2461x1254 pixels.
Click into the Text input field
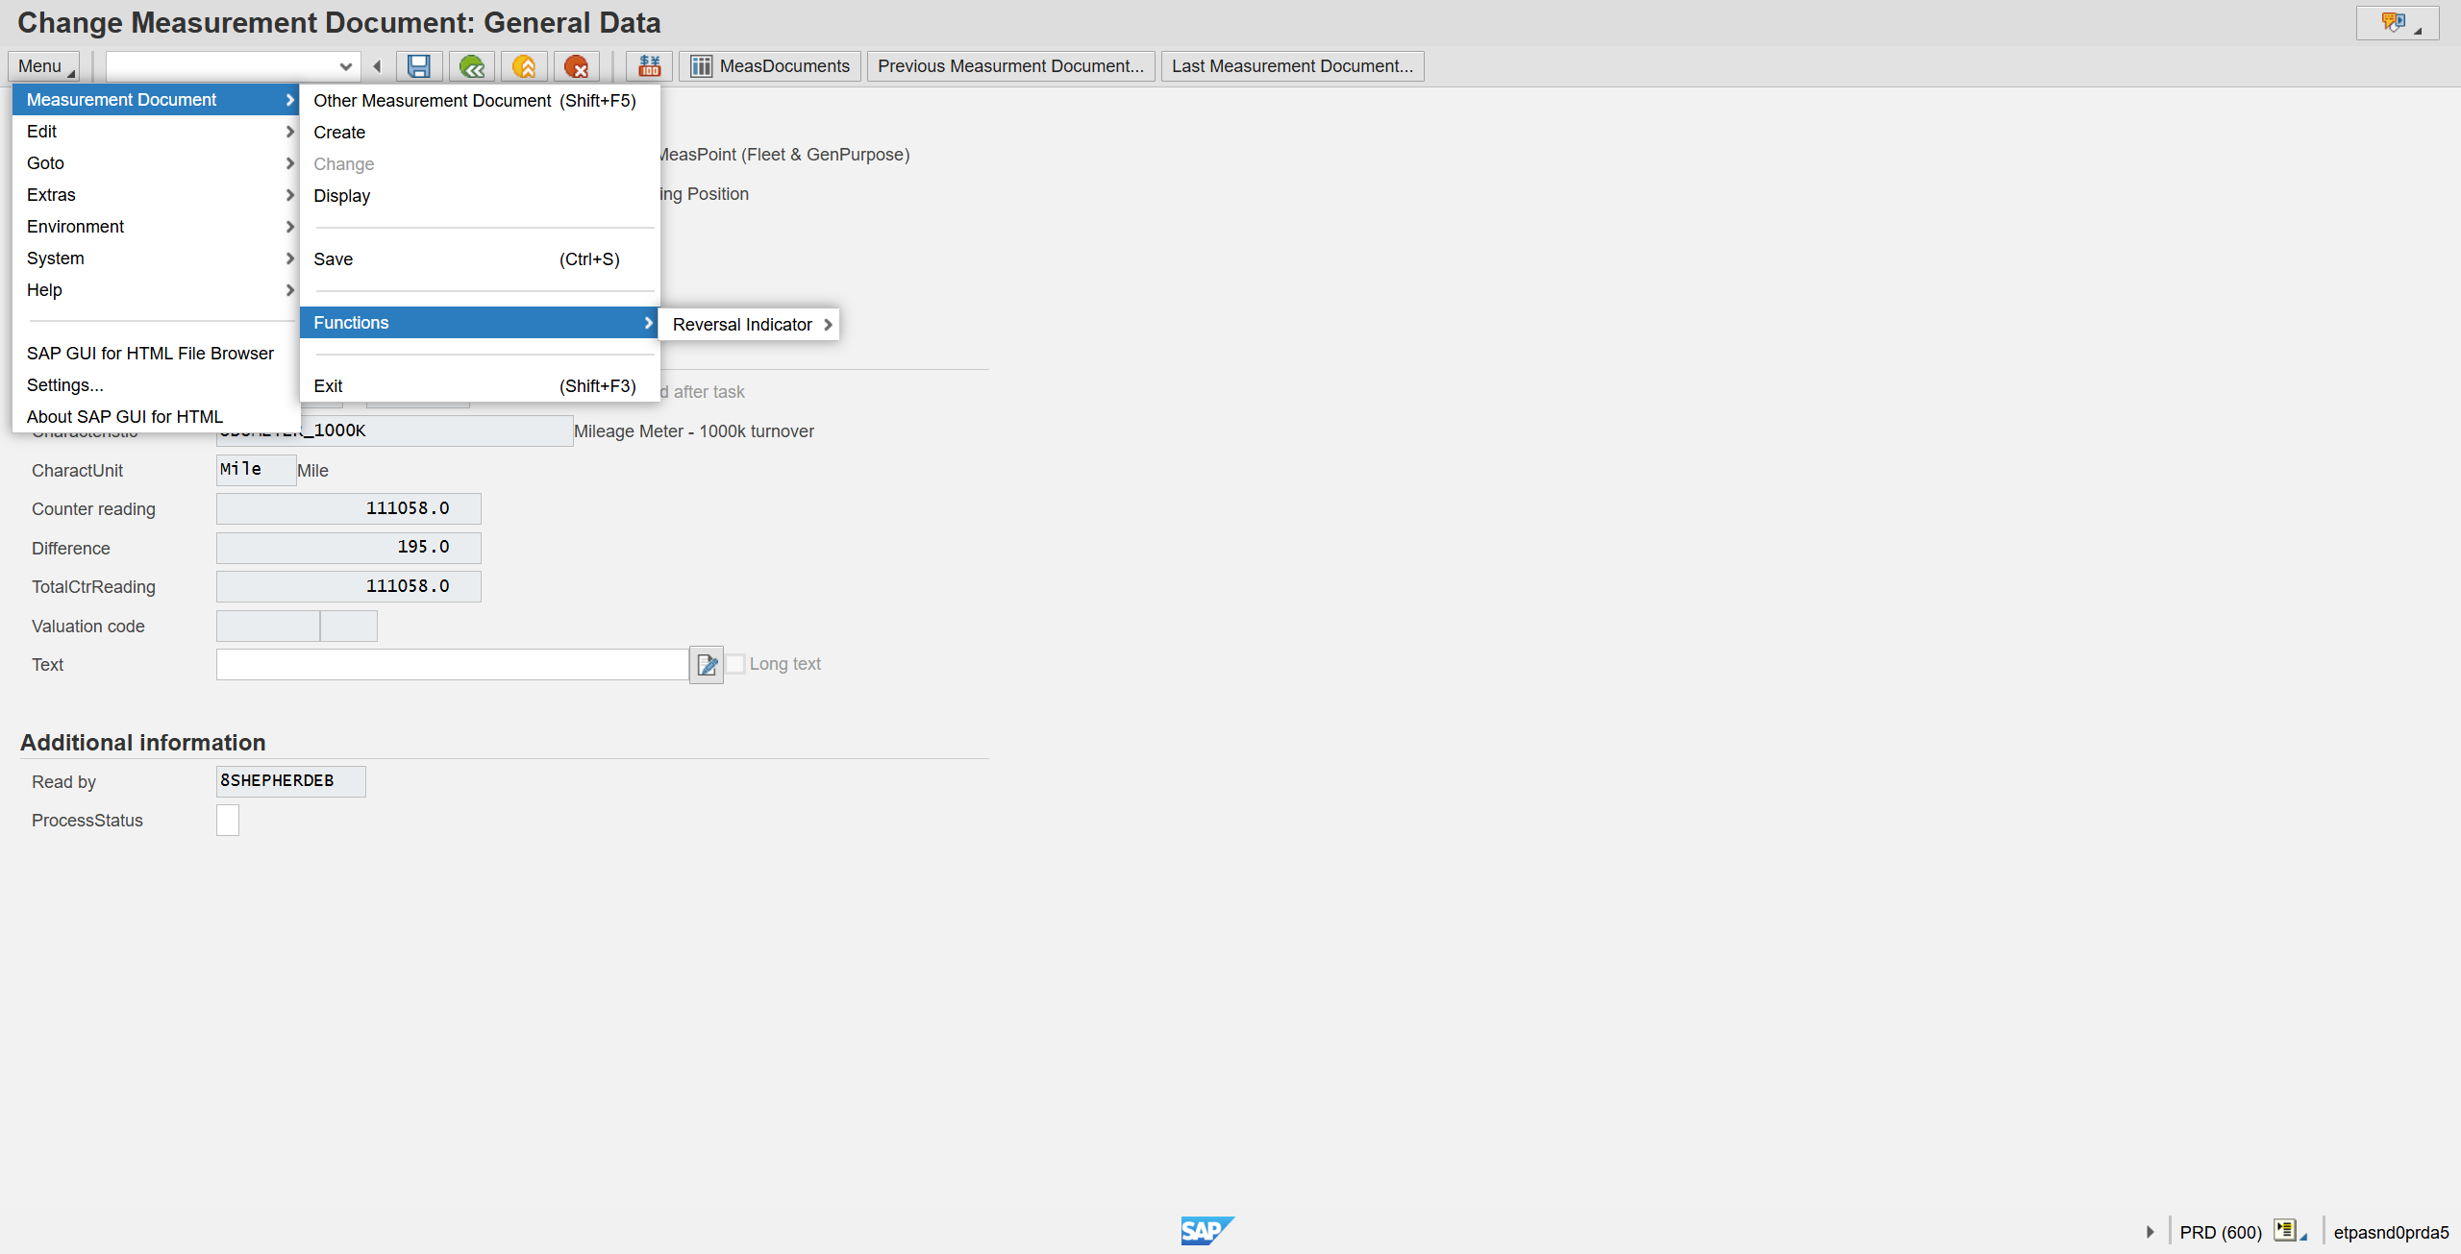(452, 664)
